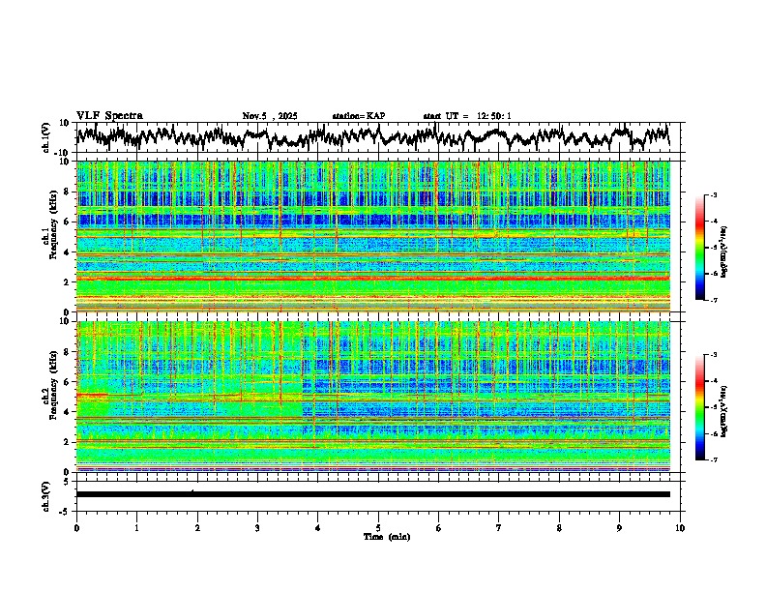Image resolution: width=766 pixels, height=592 pixels.
Task: Click the red 2.2 kHz band in ch.1 spectrogram
Action: pos(372,279)
